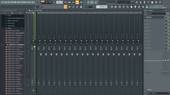Viewport: 170px width, 95px height.
Task: Click the Save floppy disk icon
Action: 152,2
